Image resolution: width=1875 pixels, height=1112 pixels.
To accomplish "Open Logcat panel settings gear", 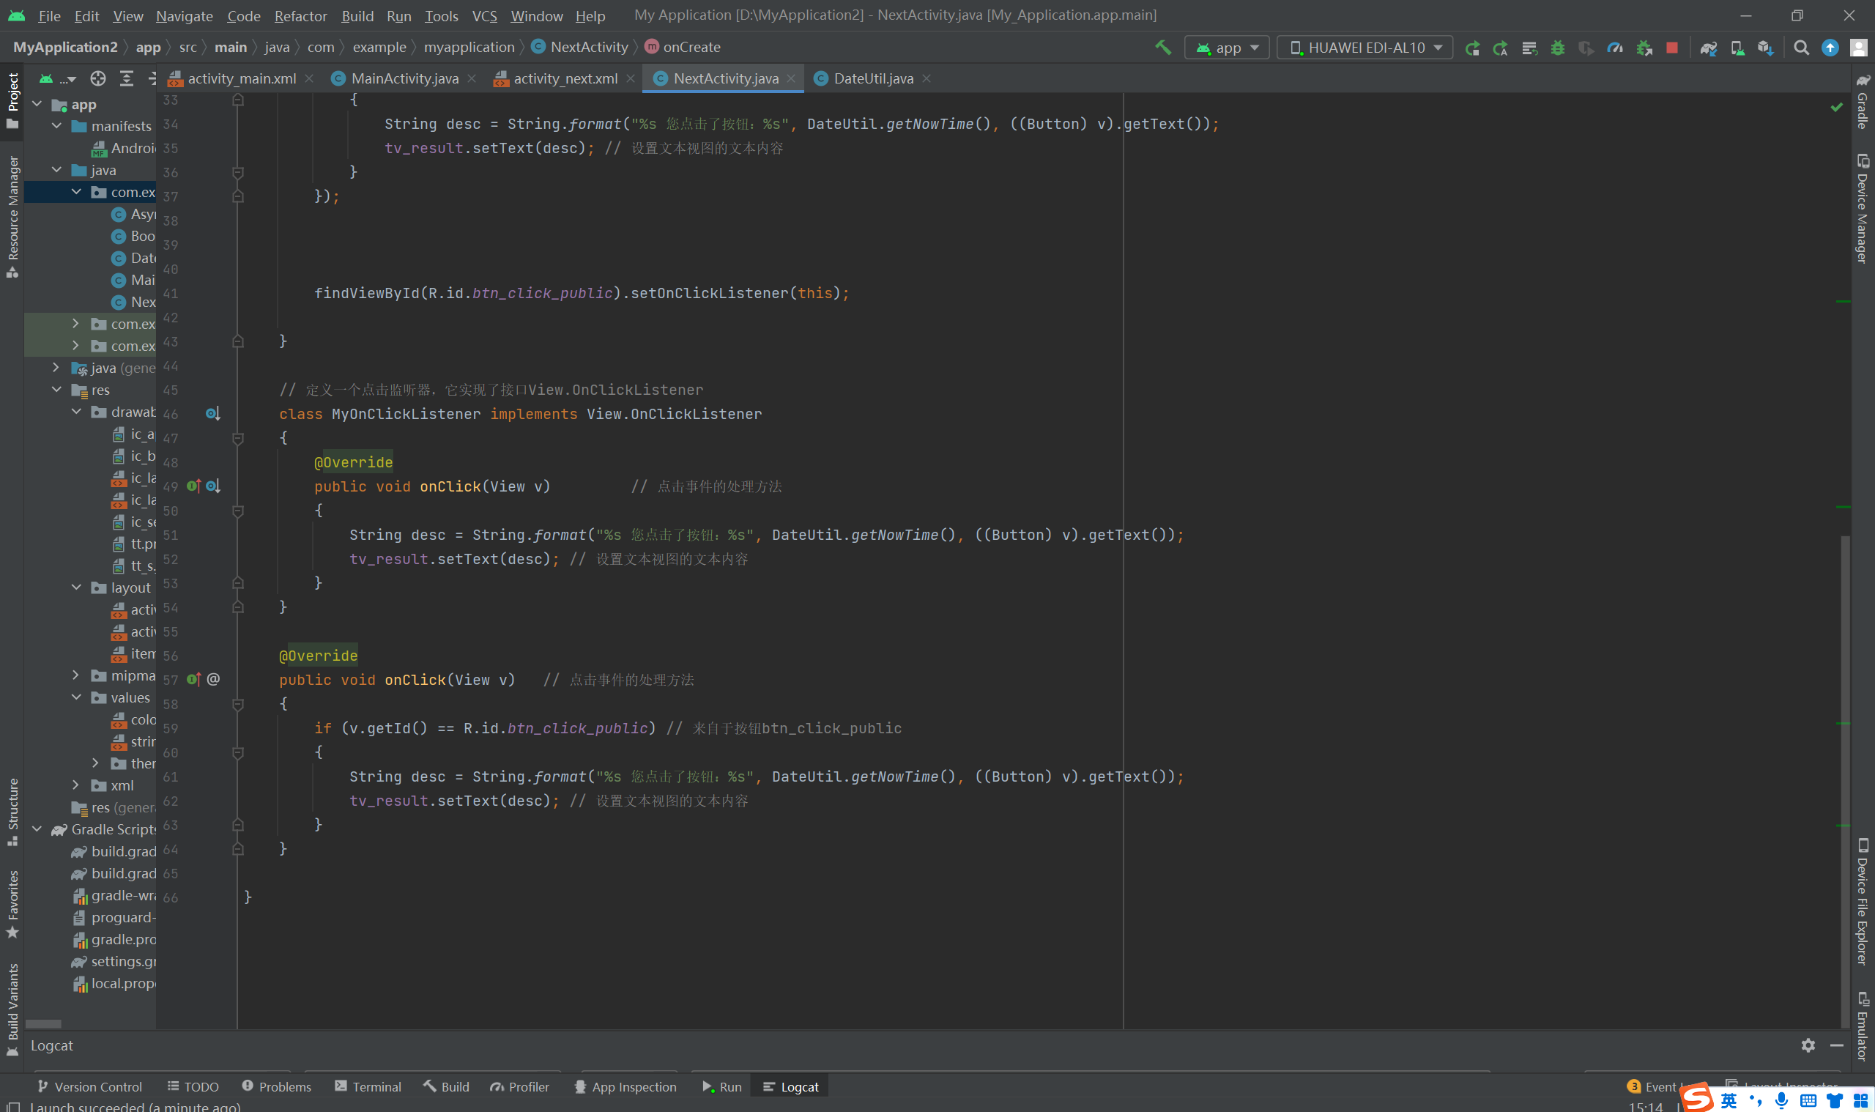I will click(1808, 1045).
